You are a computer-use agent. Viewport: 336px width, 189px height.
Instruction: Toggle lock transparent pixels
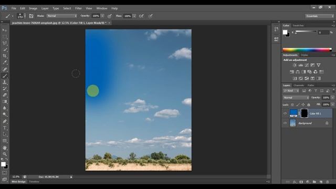tap(292, 104)
